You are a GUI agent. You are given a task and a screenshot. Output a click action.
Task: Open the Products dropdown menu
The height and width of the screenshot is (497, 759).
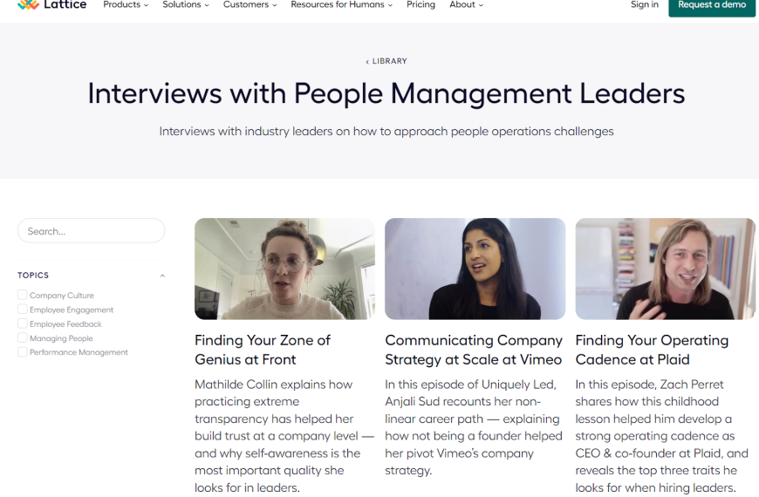(126, 5)
